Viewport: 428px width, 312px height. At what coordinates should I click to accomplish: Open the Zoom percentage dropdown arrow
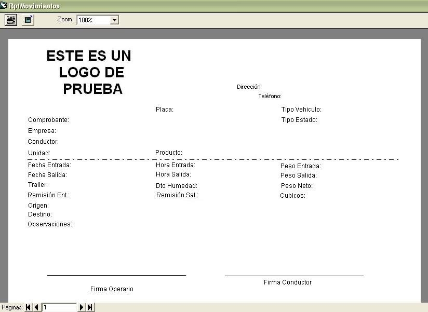pyautogui.click(x=114, y=20)
